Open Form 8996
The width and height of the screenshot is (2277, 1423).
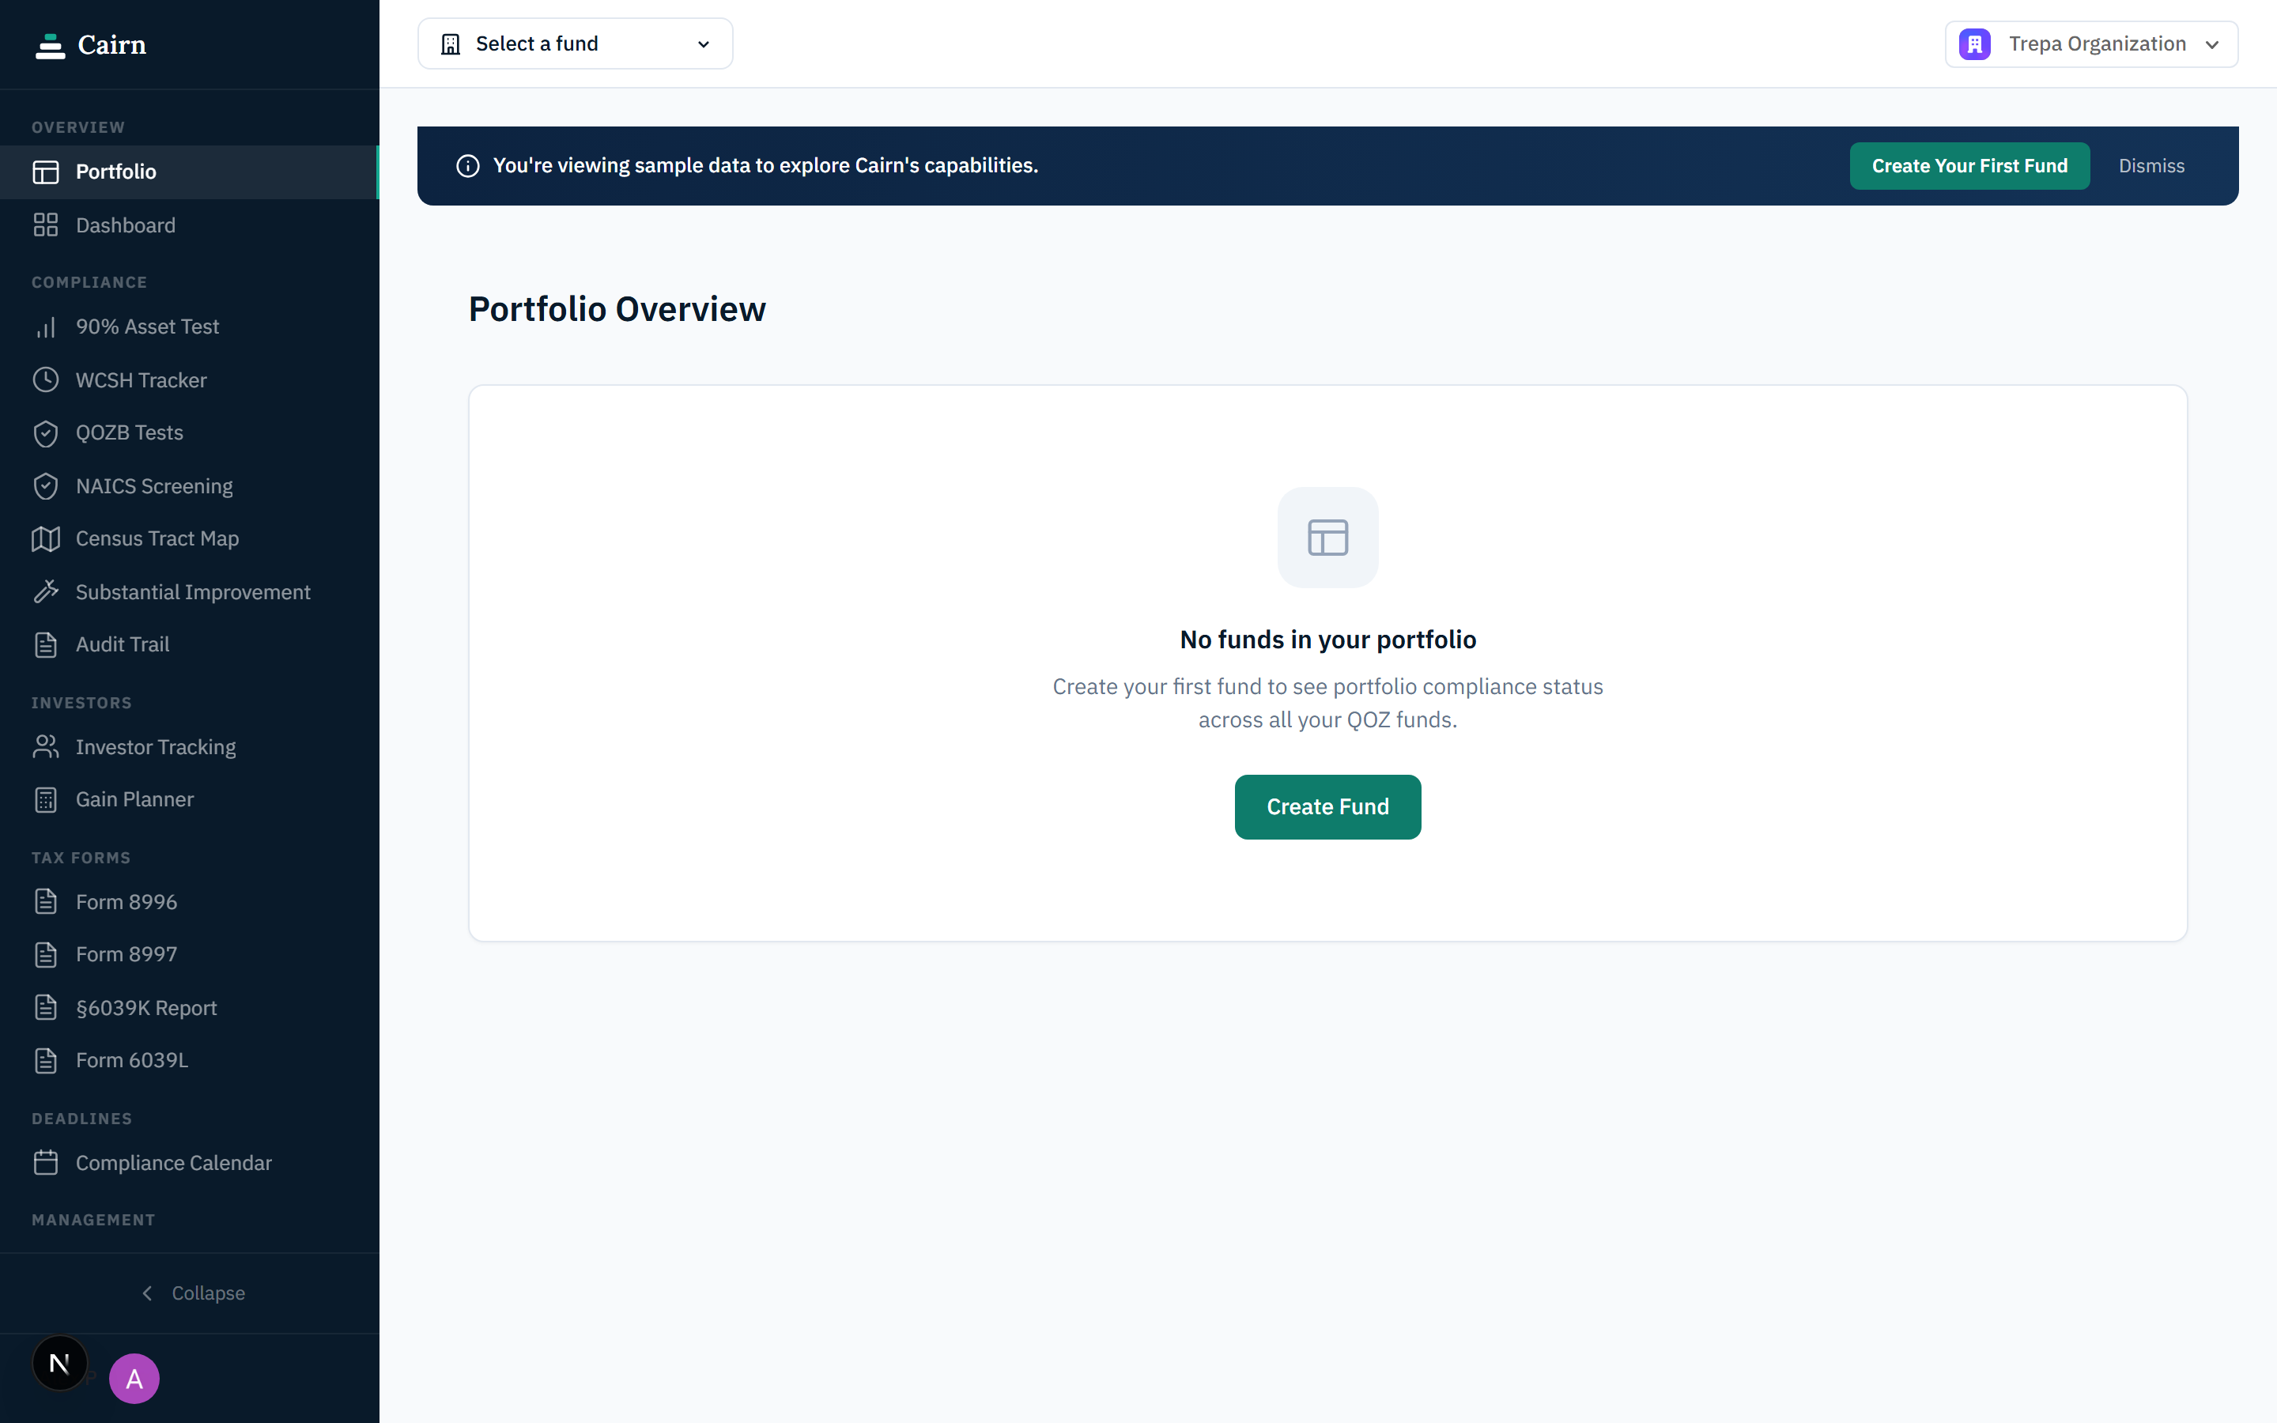coord(189,901)
